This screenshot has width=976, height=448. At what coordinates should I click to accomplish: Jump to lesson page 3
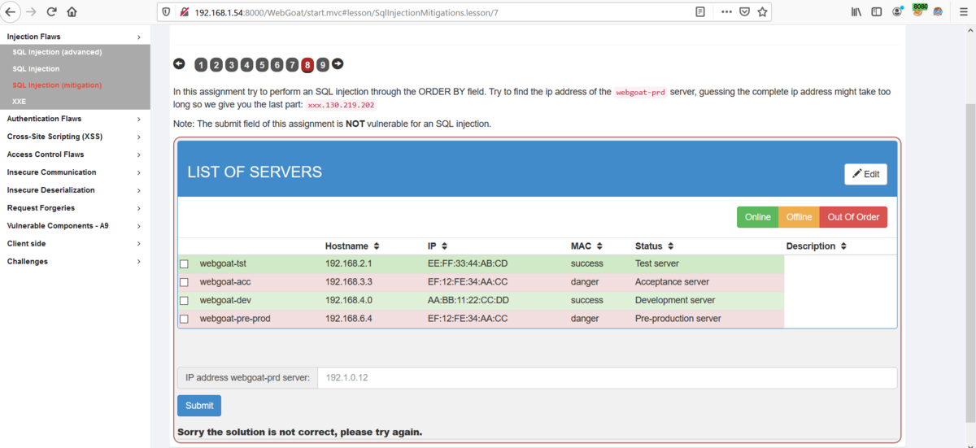[232, 65]
